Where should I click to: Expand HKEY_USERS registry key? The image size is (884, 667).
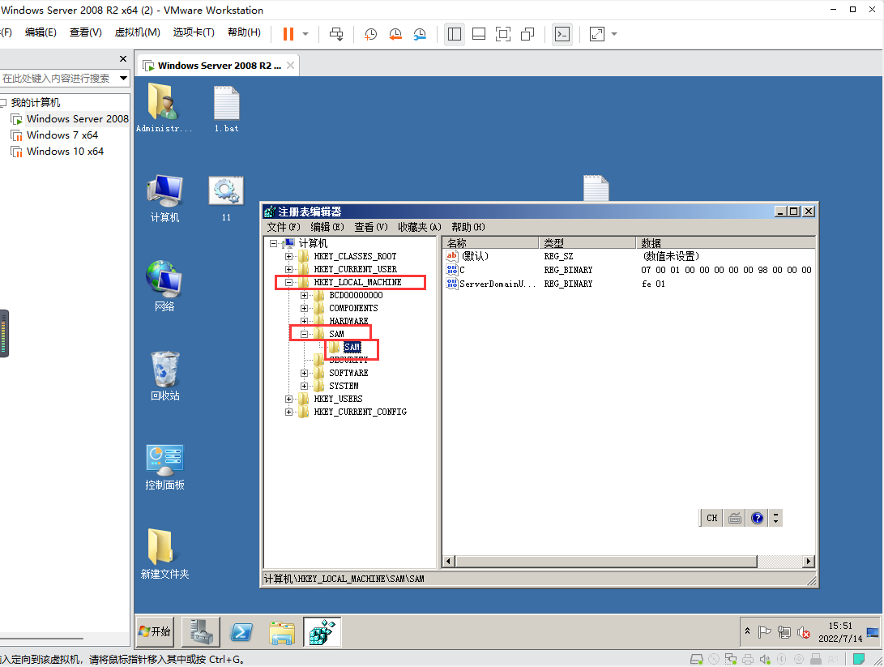click(288, 400)
